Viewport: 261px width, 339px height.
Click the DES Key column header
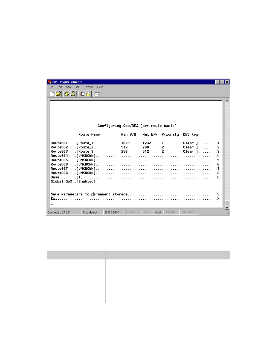click(x=190, y=135)
